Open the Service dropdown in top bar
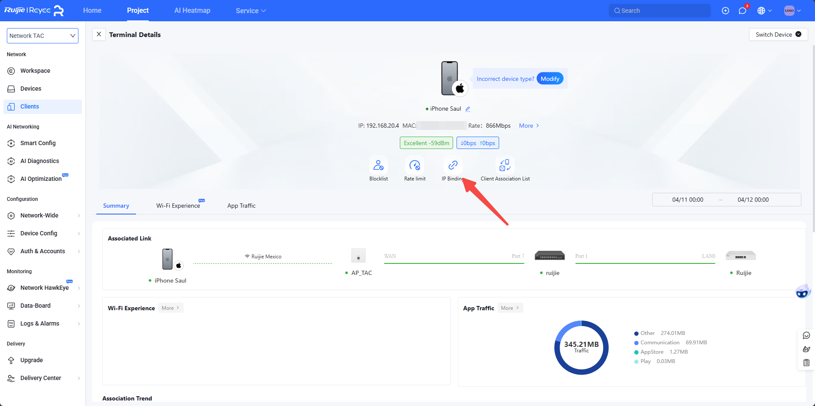Viewport: 815px width, 406px height. [251, 11]
